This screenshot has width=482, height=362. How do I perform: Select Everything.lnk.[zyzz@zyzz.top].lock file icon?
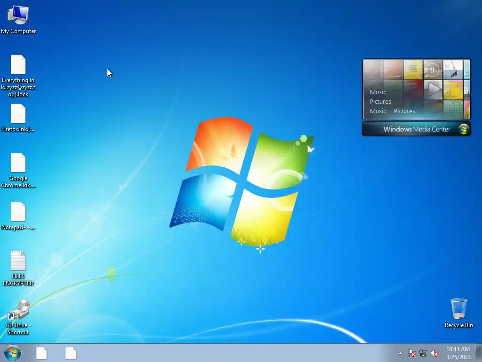click(x=18, y=76)
